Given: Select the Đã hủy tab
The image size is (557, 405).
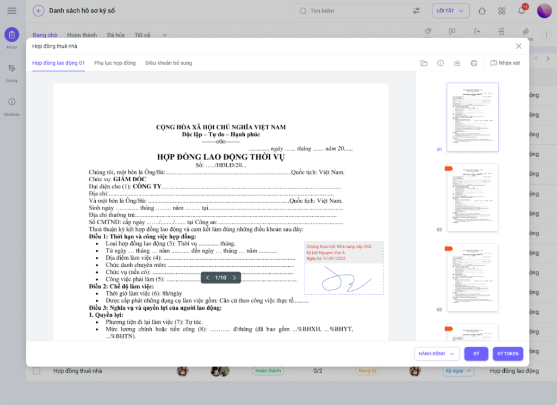Looking at the screenshot, I should point(116,35).
